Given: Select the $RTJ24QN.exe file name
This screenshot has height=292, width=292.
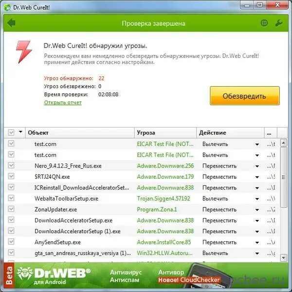Looking at the screenshot, I should pyautogui.click(x=52, y=177).
